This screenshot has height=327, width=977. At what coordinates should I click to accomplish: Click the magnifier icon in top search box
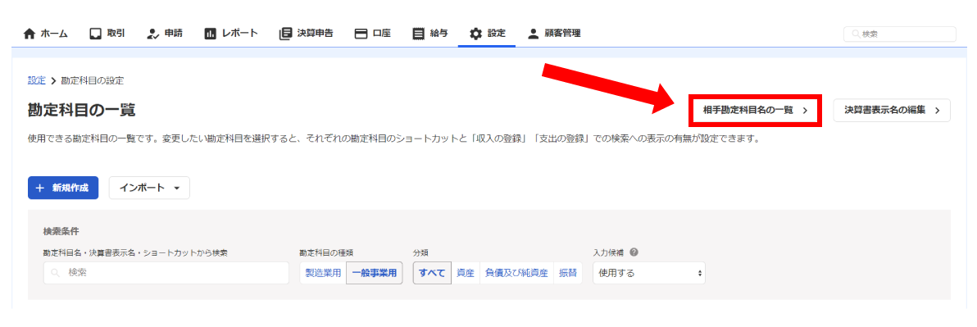pyautogui.click(x=857, y=34)
